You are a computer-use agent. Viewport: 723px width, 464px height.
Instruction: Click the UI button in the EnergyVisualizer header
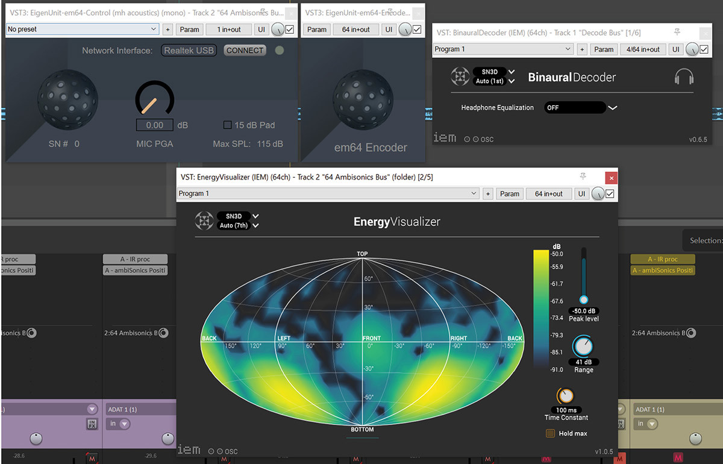[581, 193]
